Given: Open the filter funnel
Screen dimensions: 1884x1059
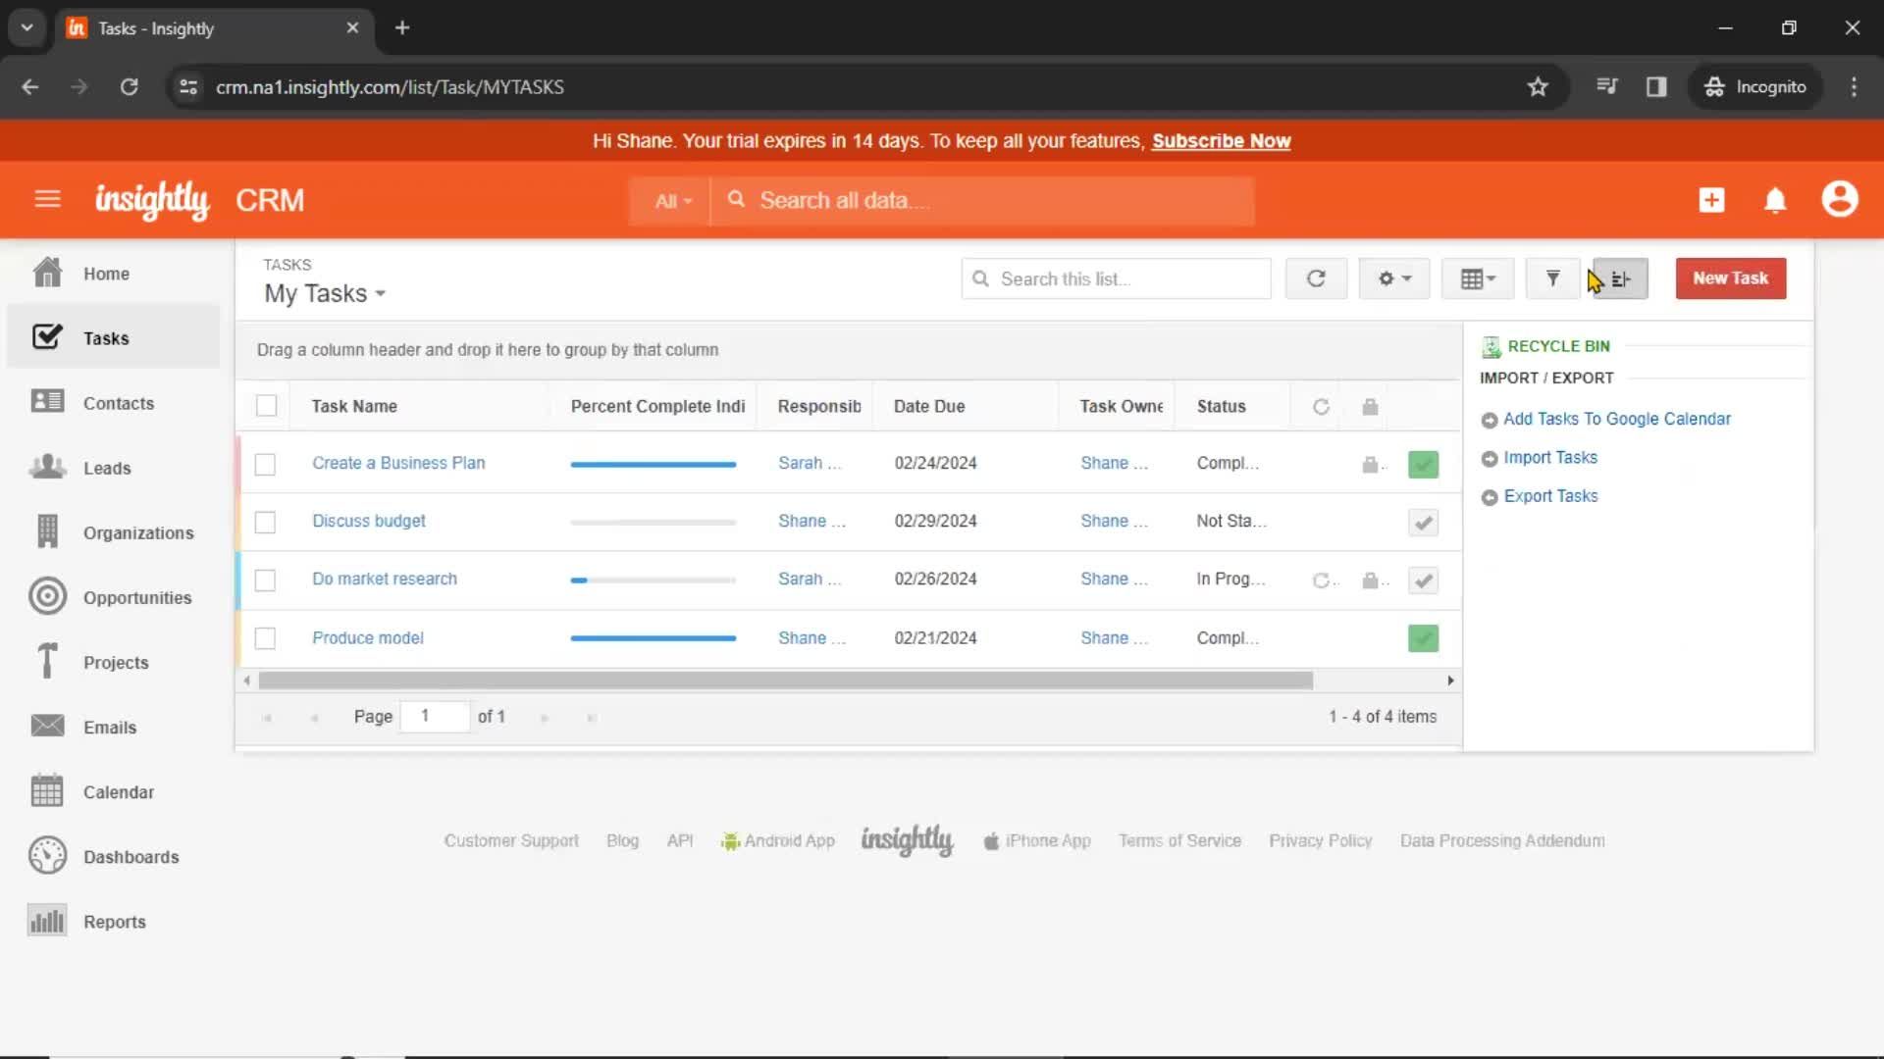Looking at the screenshot, I should pyautogui.click(x=1552, y=278).
